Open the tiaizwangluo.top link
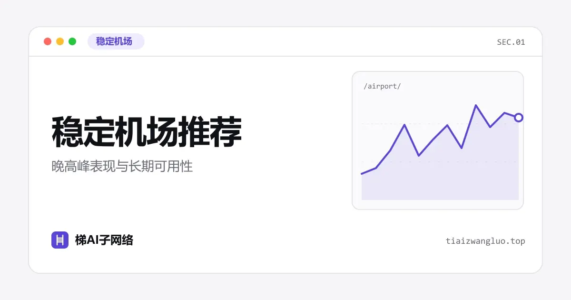Screen dimensions: 571x300 pyautogui.click(x=485, y=241)
